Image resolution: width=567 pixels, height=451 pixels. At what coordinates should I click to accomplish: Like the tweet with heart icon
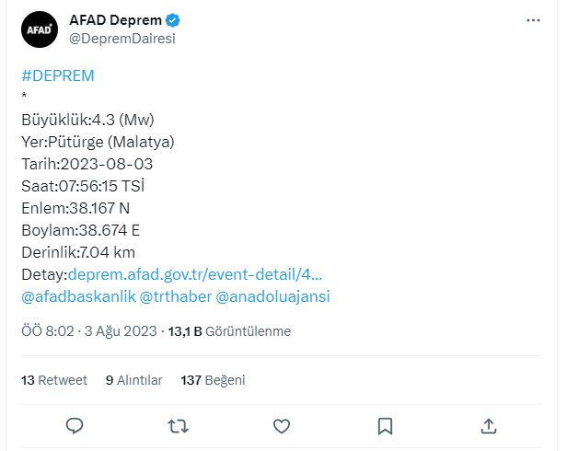pos(283,426)
